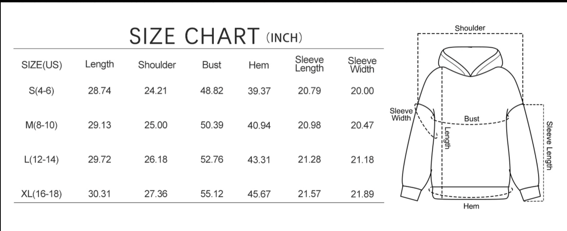This screenshot has width=567, height=231.
Task: Select the S(4-6) size row label
Action: (41, 91)
